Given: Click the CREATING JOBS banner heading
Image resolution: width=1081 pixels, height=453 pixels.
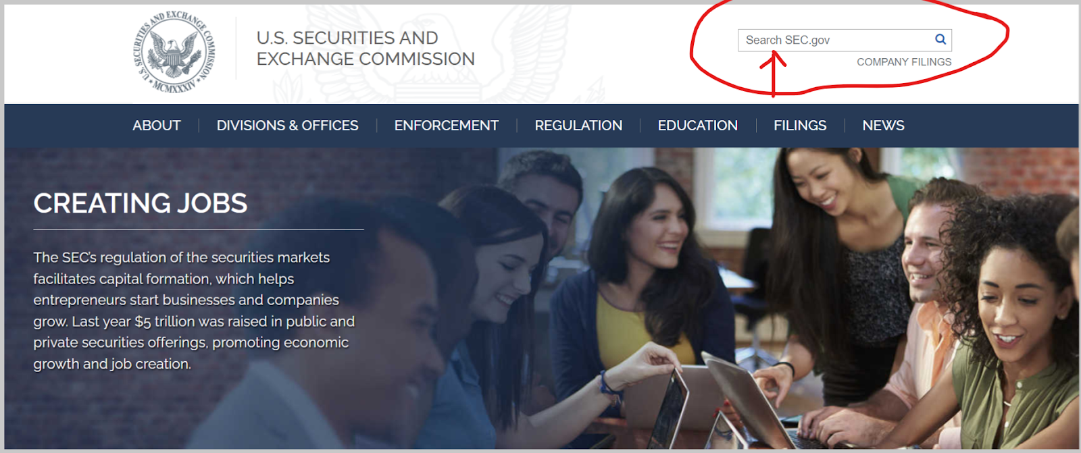Looking at the screenshot, I should pos(141,203).
